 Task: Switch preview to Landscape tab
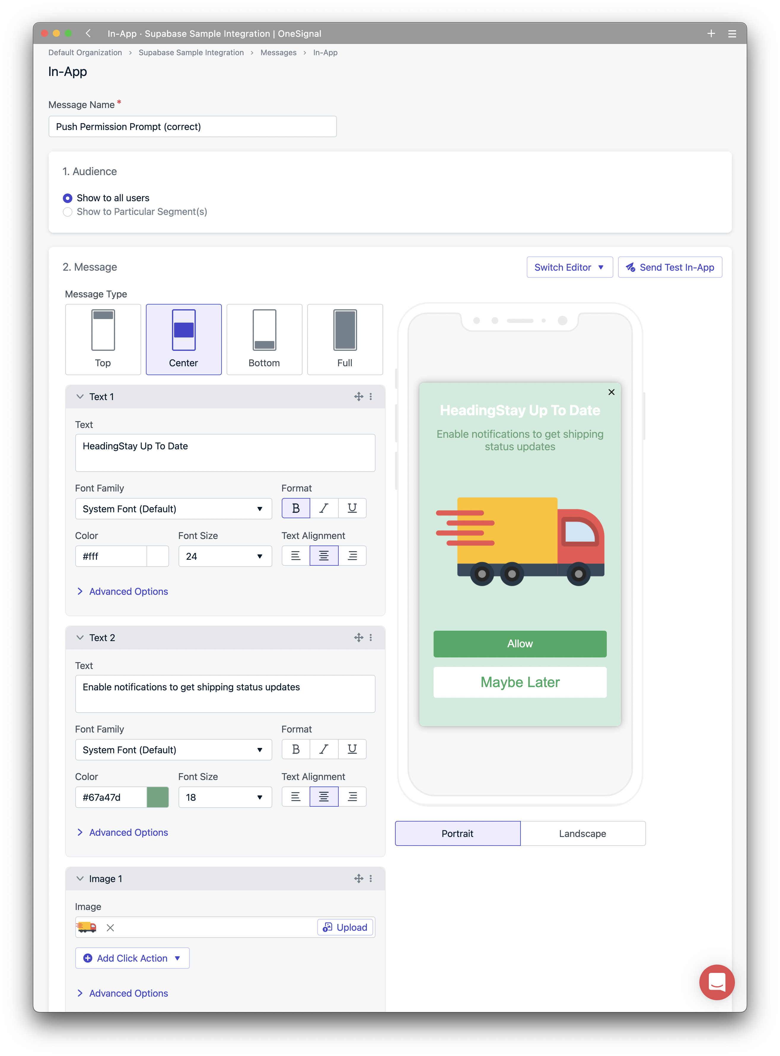pos(582,833)
